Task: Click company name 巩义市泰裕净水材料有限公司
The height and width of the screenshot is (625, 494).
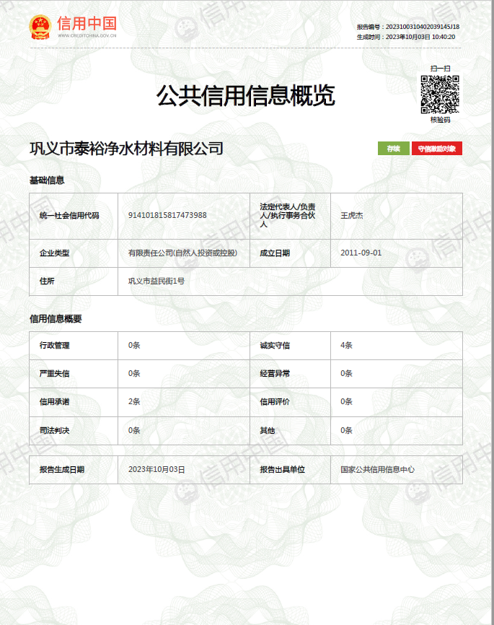Action: tap(126, 149)
